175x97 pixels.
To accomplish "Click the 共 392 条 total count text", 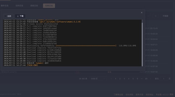I will coord(83,79).
